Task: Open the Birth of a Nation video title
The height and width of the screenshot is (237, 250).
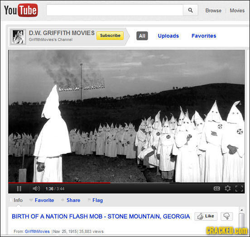Action: coord(101,216)
